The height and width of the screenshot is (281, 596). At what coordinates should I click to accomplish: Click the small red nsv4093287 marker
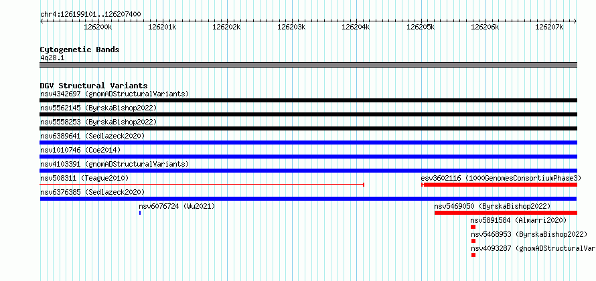click(x=473, y=255)
